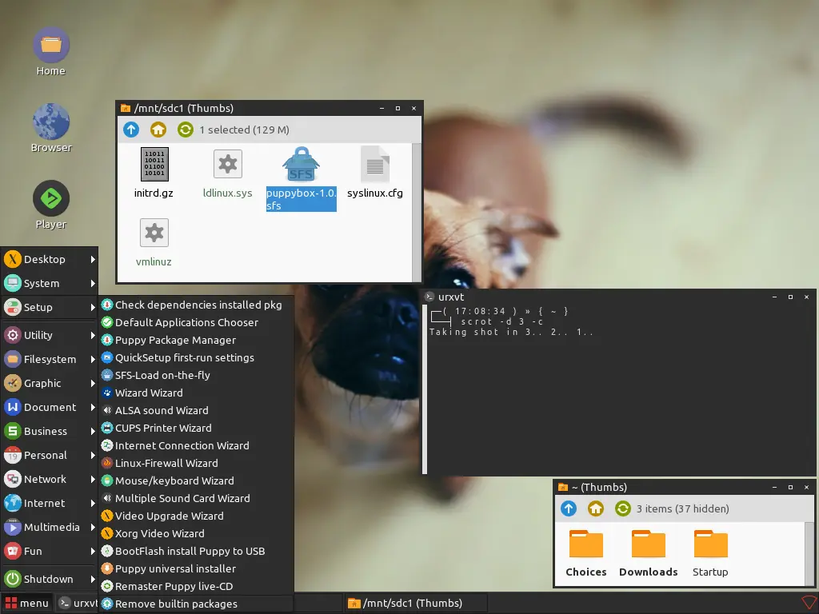The width and height of the screenshot is (819, 614).
Task: Refresh the /mnt/sdc1 file listing
Action: coord(186,130)
